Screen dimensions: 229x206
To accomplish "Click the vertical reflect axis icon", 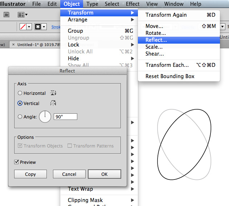I will coord(54,103).
